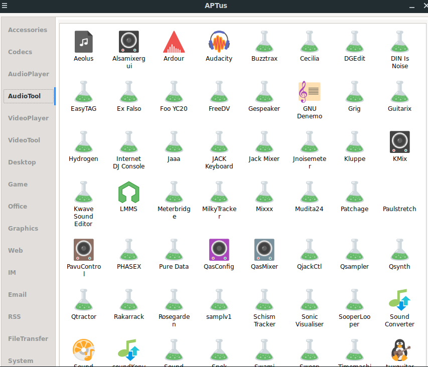Switch to the Codecs category
The image size is (428, 367).
20,52
